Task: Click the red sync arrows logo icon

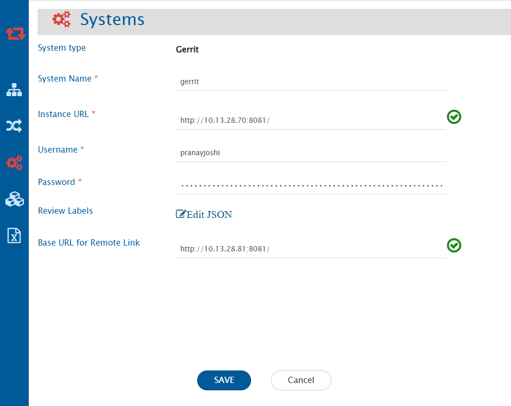Action: (15, 34)
